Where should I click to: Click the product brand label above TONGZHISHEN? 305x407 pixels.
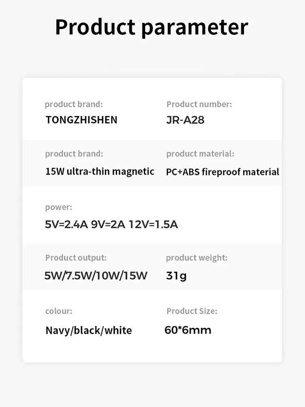click(74, 104)
